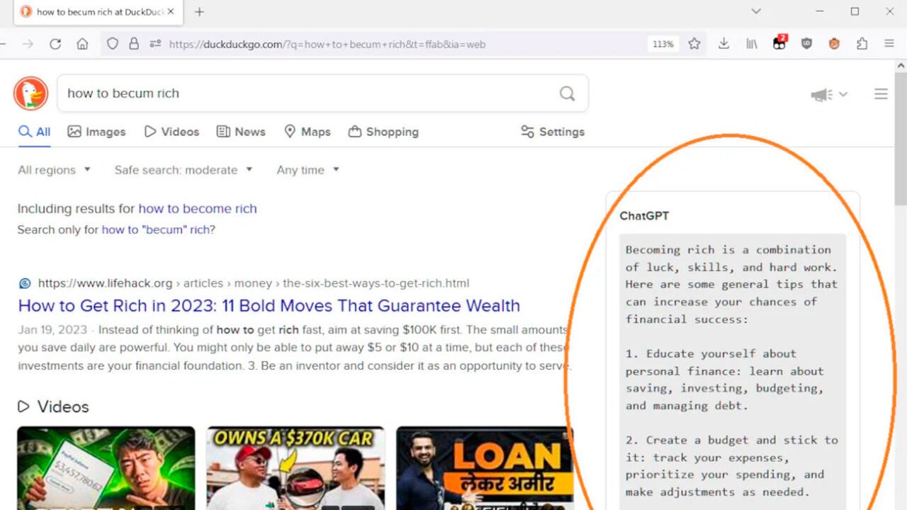
Task: Open the browser extensions puzzle icon
Action: (x=862, y=44)
